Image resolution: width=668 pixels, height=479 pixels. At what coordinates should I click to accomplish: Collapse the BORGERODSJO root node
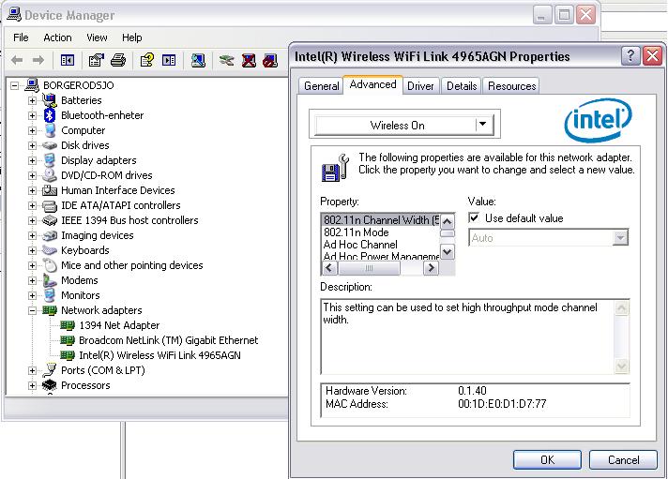pos(14,85)
